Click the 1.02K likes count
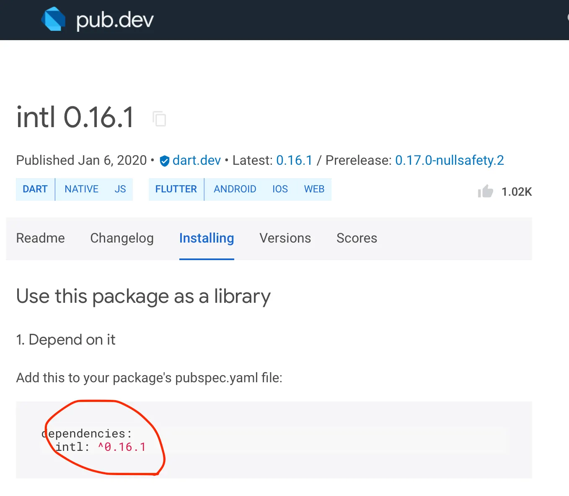The height and width of the screenshot is (496, 569). [517, 192]
